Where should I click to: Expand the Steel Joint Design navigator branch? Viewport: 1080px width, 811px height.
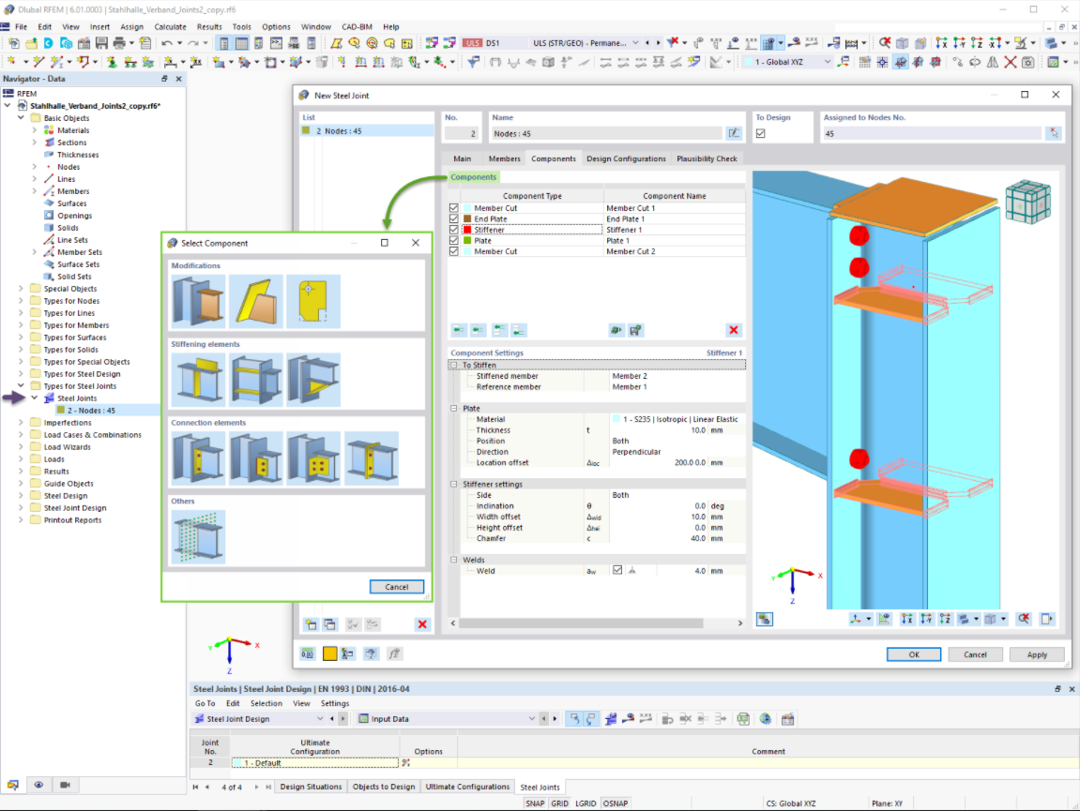[x=19, y=507]
